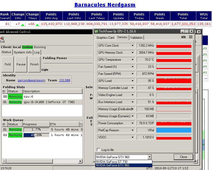Click the Folding Slots Description column header

(x=52, y=91)
